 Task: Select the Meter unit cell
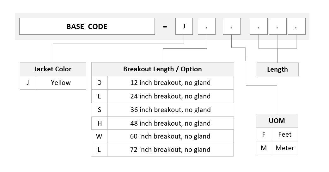[x=285, y=148]
